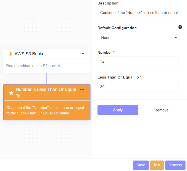The height and width of the screenshot is (171, 187).
Task: Save the workflow
Action: point(141,165)
